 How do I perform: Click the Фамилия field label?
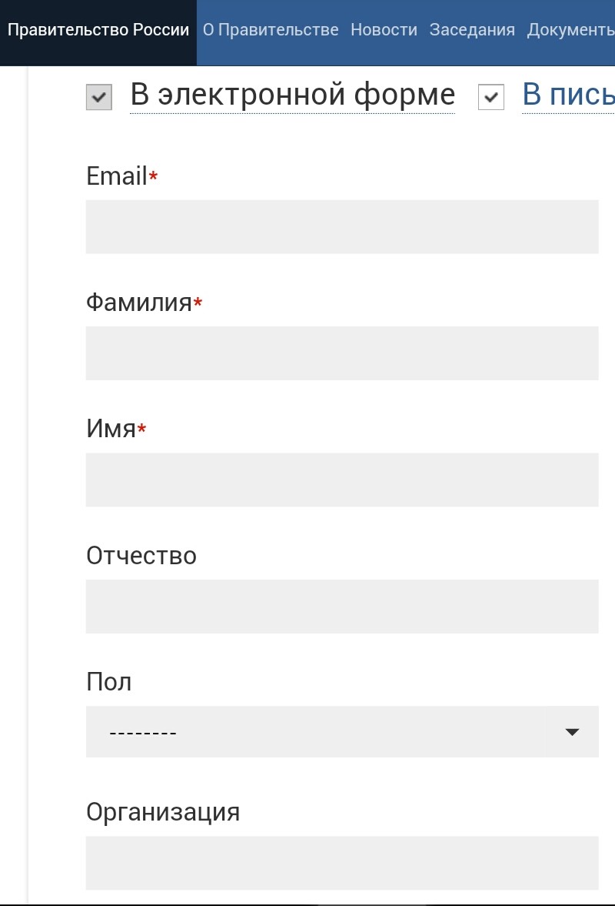pos(138,303)
